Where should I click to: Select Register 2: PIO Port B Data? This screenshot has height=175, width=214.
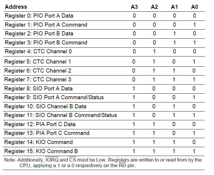(39, 34)
